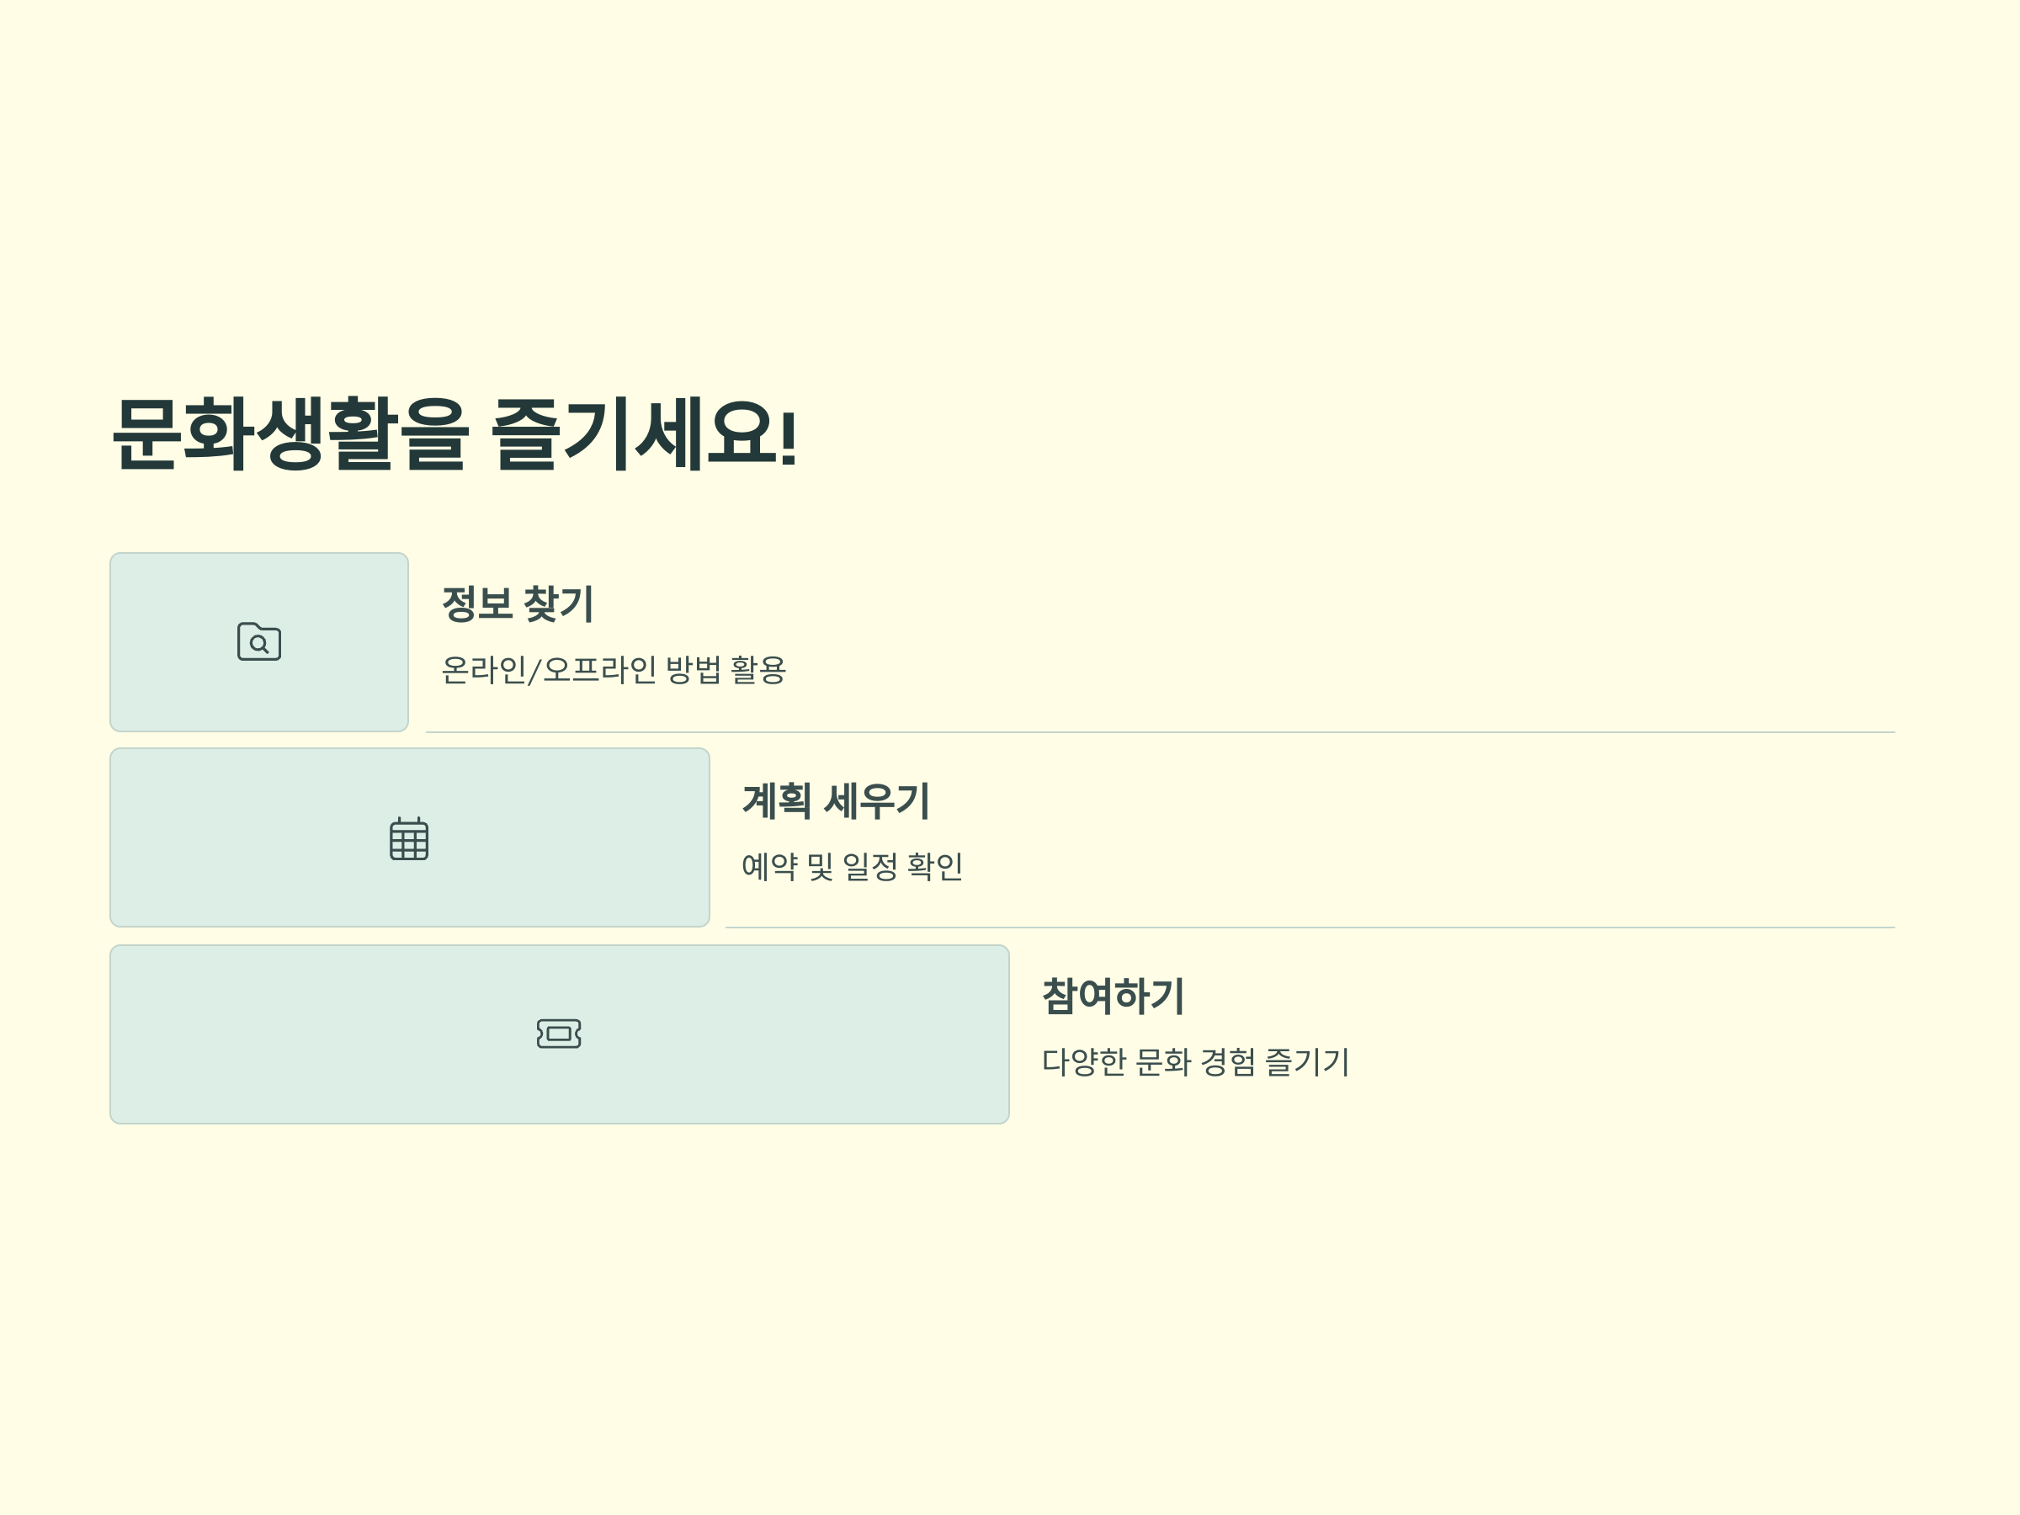Click 예약 및 일정 확인 description text
Viewport: 2020px width, 1515px height.
click(852, 866)
